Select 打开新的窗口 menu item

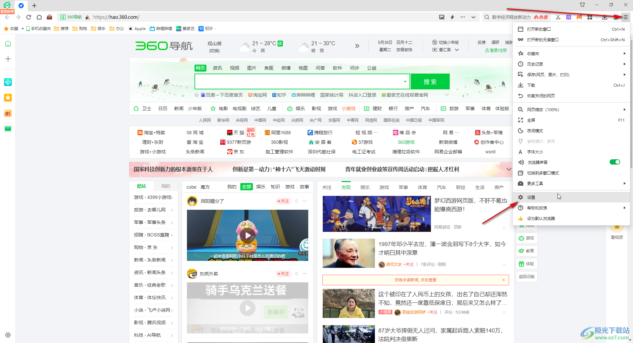click(x=571, y=29)
